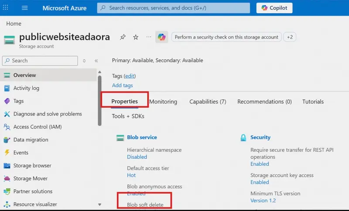The height and width of the screenshot is (211, 349).
Task: Click the Activity log icon
Action: (x=7, y=88)
